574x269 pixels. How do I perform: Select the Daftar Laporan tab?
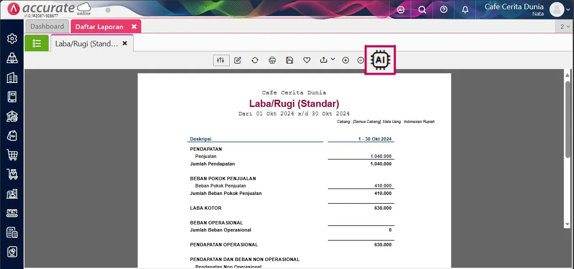pos(99,27)
